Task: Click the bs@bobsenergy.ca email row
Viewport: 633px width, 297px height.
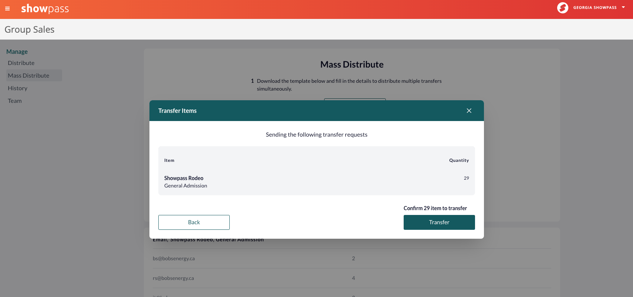Action: (352, 258)
